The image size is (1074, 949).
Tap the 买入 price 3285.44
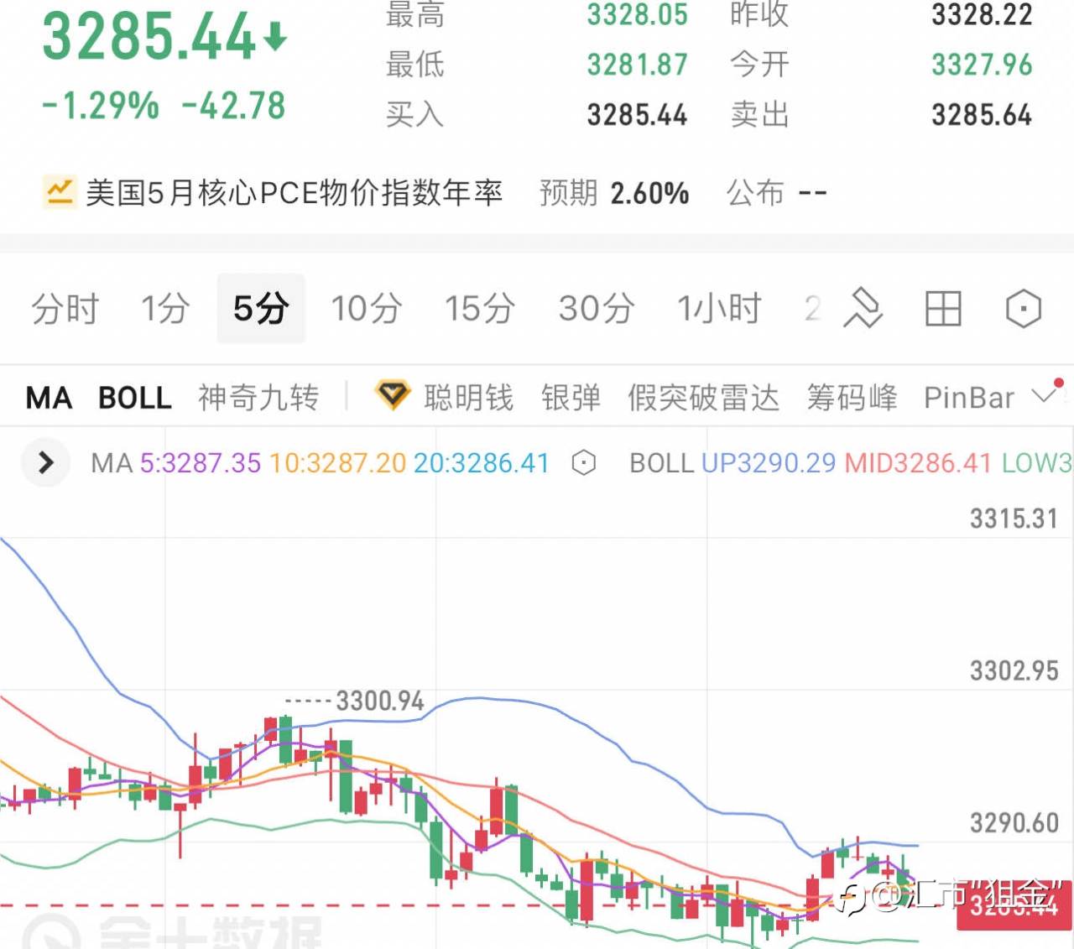(637, 115)
